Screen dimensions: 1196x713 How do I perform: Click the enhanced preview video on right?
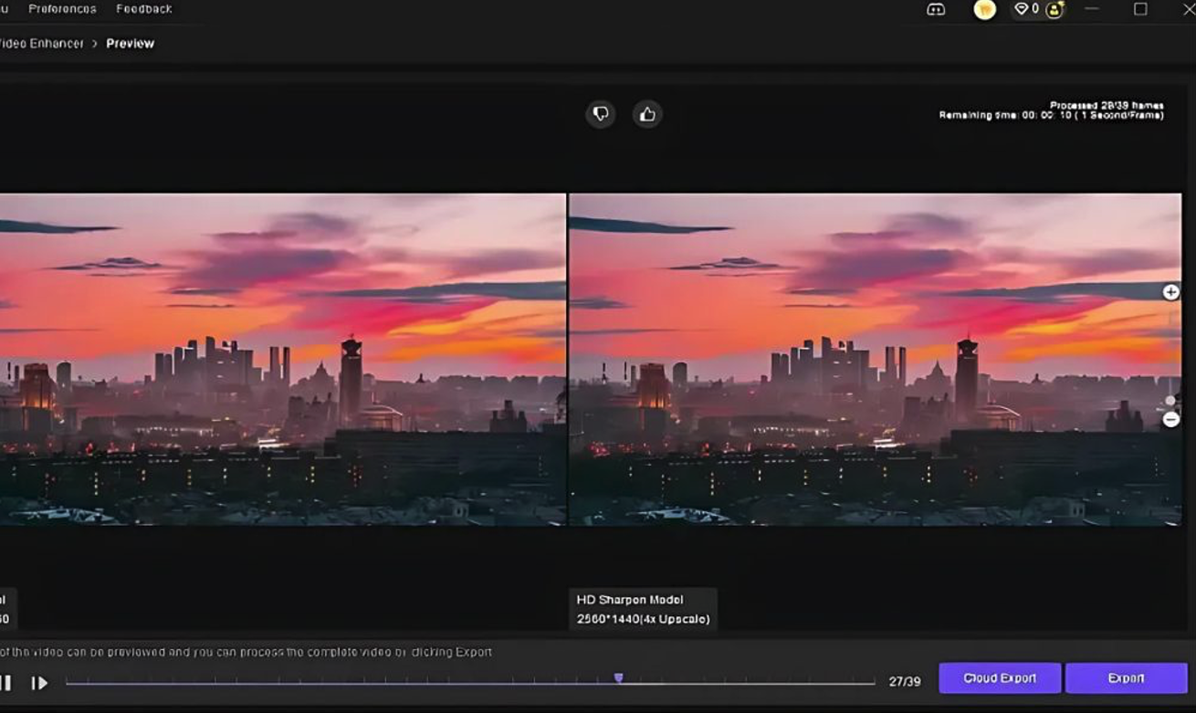[x=874, y=359]
